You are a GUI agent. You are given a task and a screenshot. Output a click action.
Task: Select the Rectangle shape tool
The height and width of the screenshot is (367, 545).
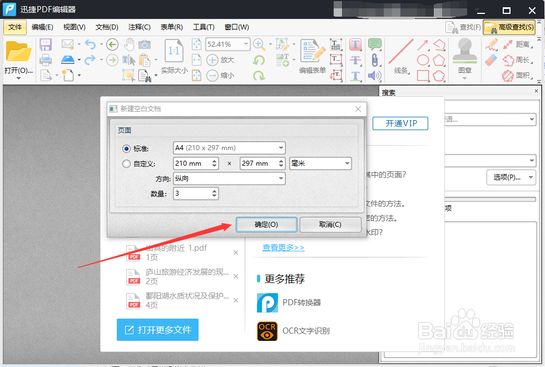[423, 76]
